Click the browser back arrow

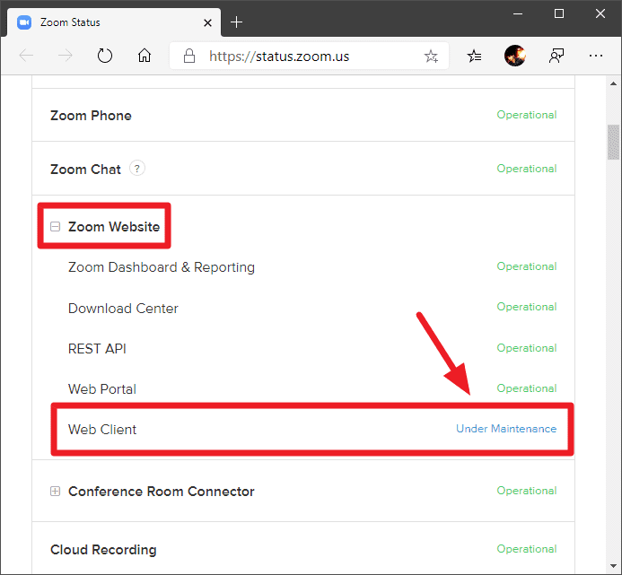point(26,56)
